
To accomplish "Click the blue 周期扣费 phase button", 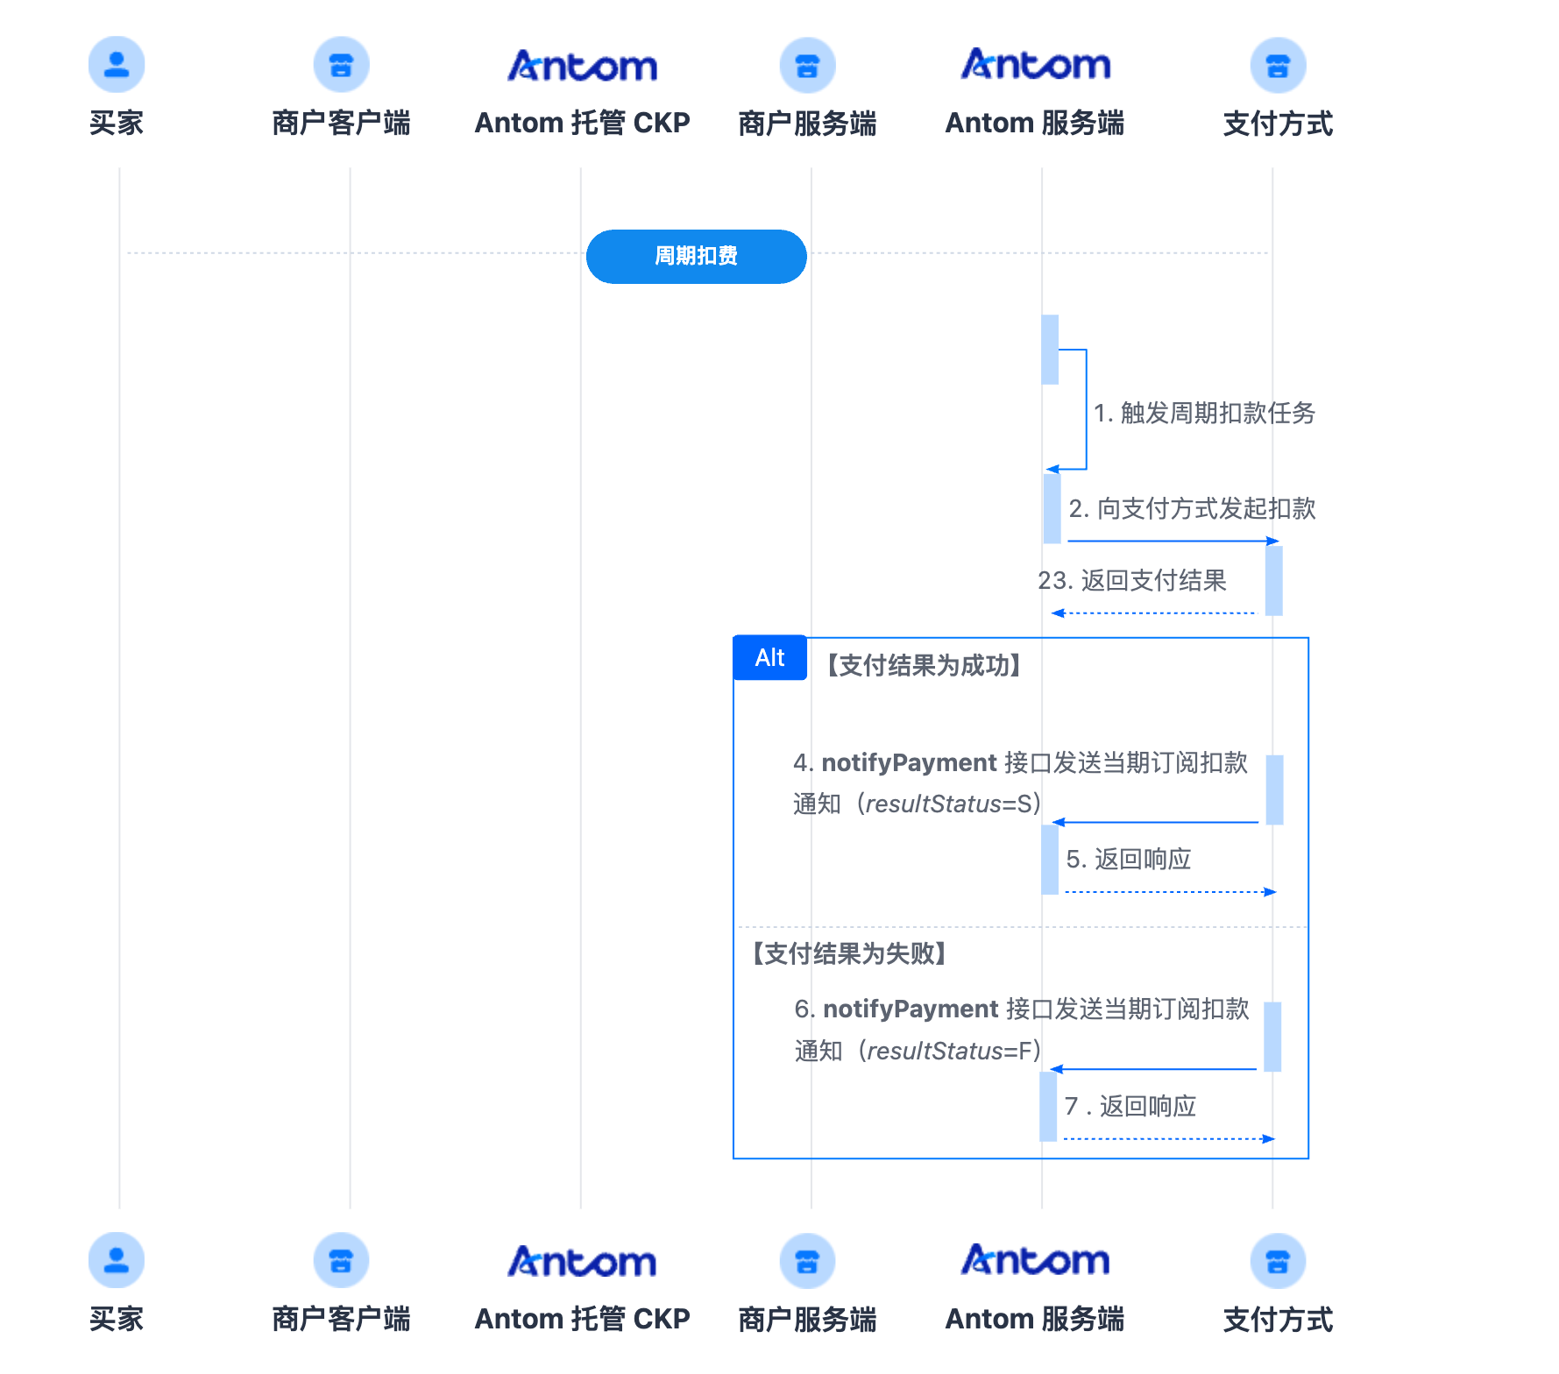I will [697, 256].
